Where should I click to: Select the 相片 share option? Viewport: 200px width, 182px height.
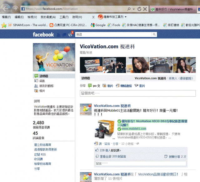tap(108, 86)
